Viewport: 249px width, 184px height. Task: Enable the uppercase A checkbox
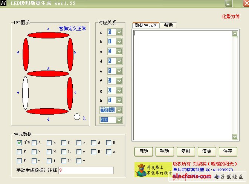click(x=34, y=143)
